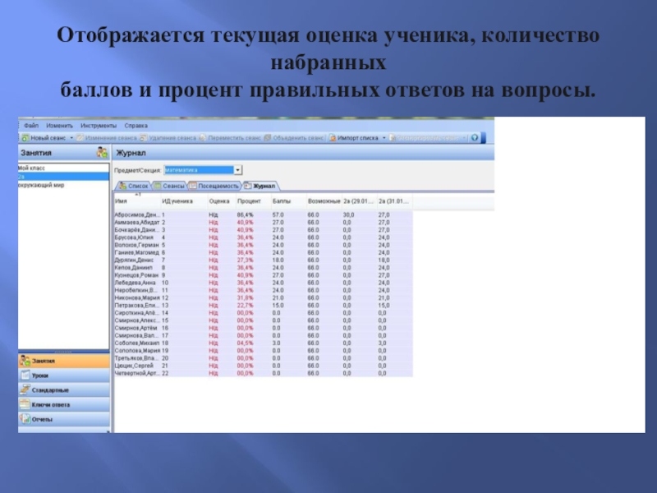Viewport: 657px width, 493px height.
Task: Sort by the Возможные column header
Action: click(x=324, y=201)
